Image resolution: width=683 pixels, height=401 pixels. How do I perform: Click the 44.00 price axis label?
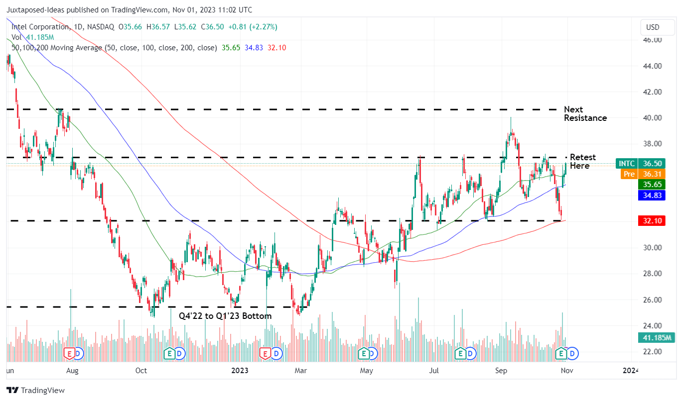[x=652, y=66]
